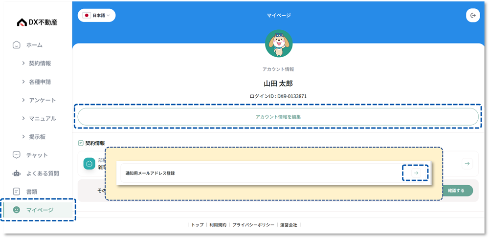The image size is (489, 238).
Task: Open the トップ footer link
Action: pyautogui.click(x=198, y=225)
